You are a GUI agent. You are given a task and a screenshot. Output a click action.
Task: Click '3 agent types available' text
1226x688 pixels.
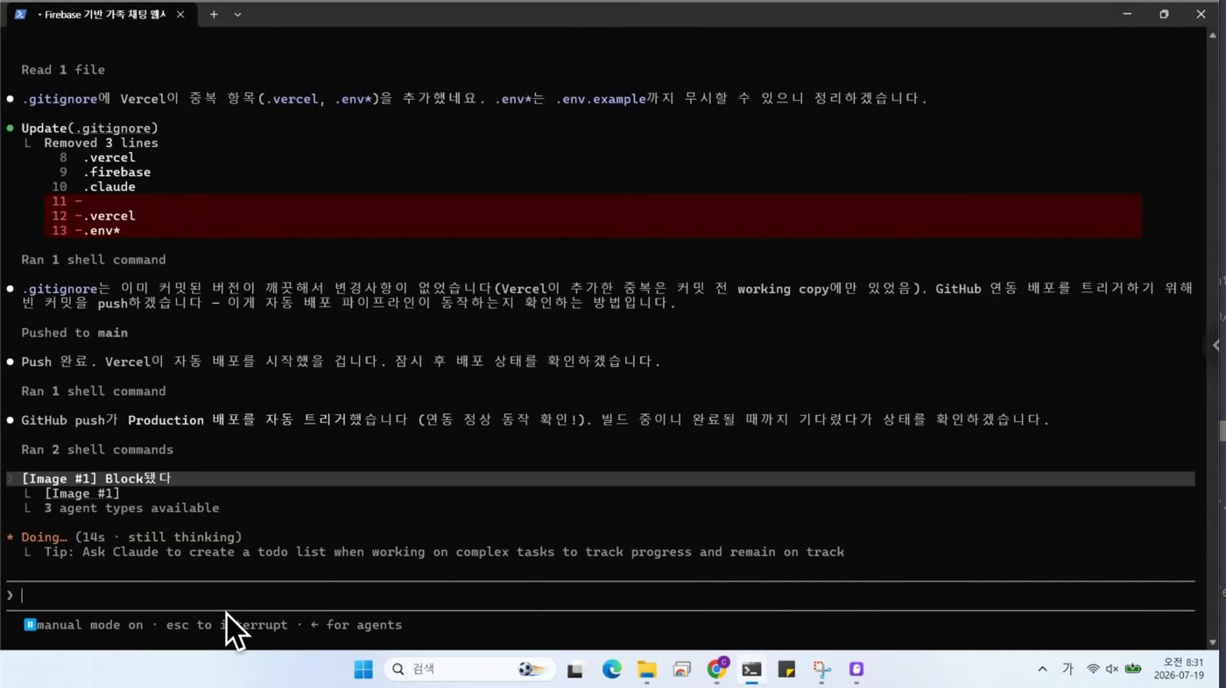[x=131, y=508]
